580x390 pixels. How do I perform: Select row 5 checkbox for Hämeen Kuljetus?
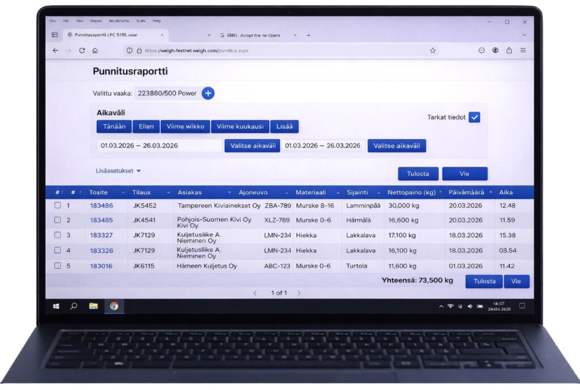(x=57, y=265)
